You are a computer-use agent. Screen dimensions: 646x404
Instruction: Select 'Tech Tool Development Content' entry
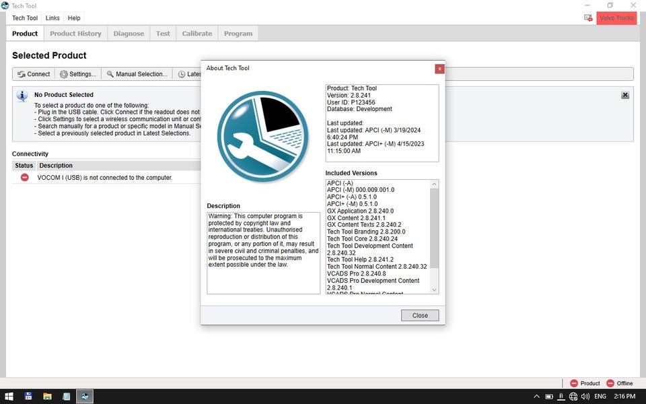369,249
